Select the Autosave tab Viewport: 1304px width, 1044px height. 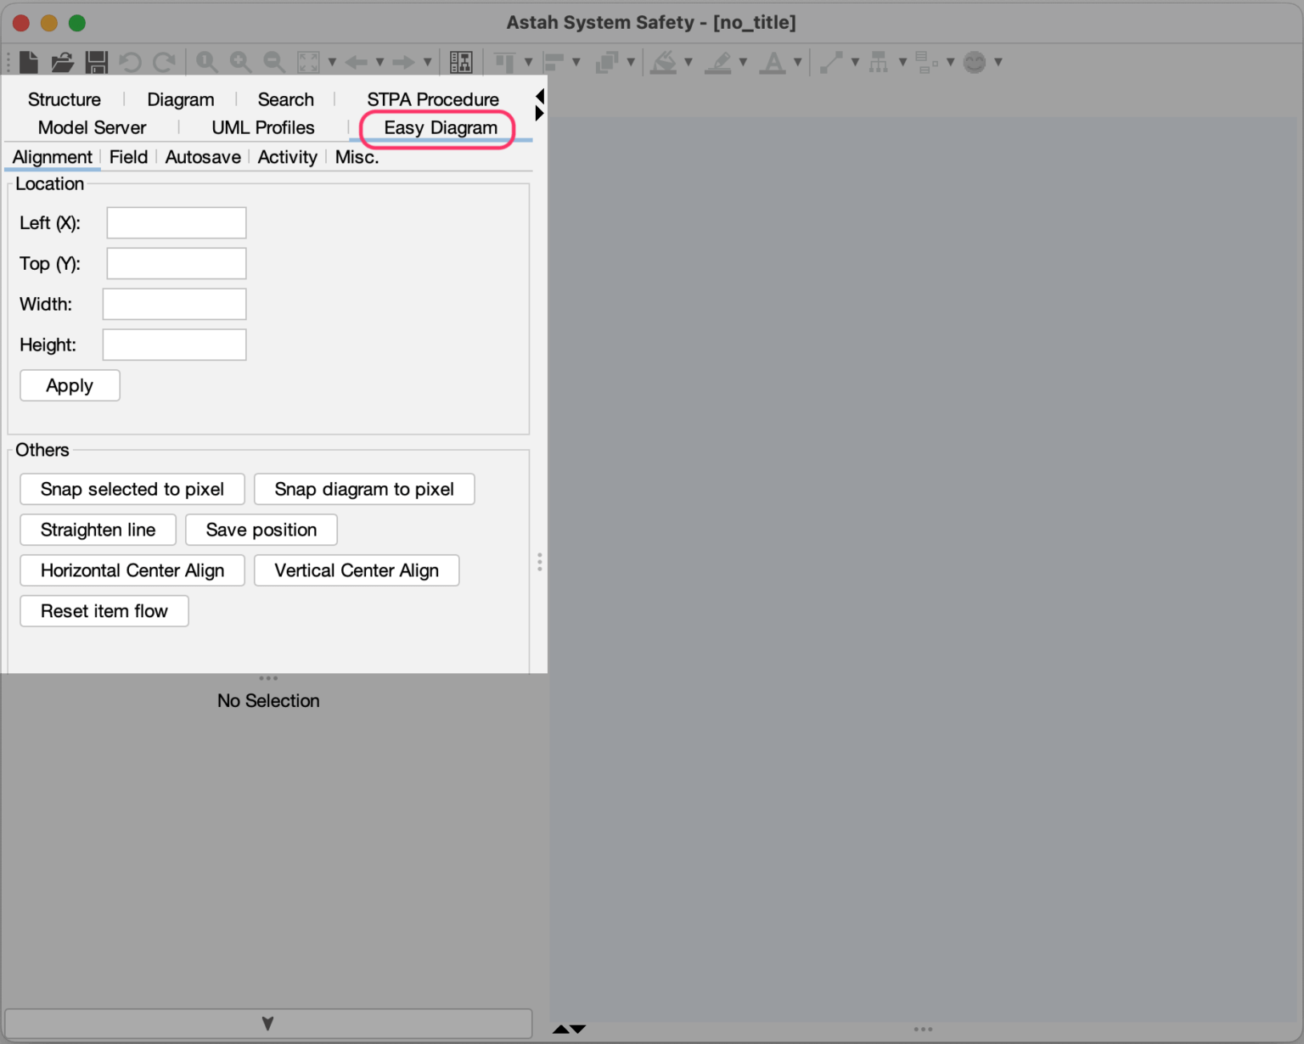[203, 157]
